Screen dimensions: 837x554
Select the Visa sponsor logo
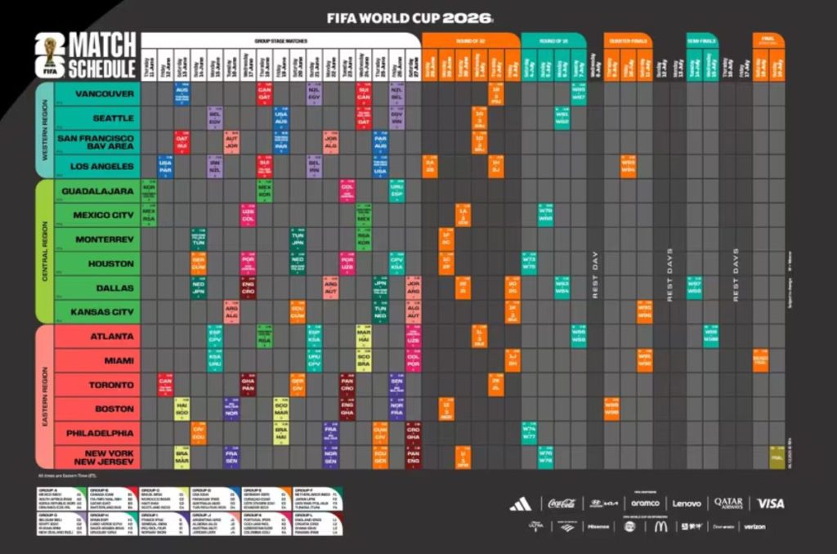[770, 503]
